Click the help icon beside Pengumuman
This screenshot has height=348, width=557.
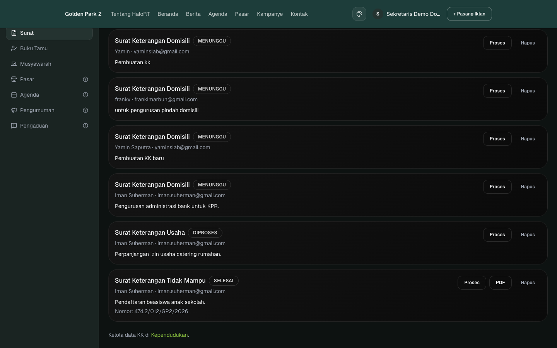tap(85, 110)
